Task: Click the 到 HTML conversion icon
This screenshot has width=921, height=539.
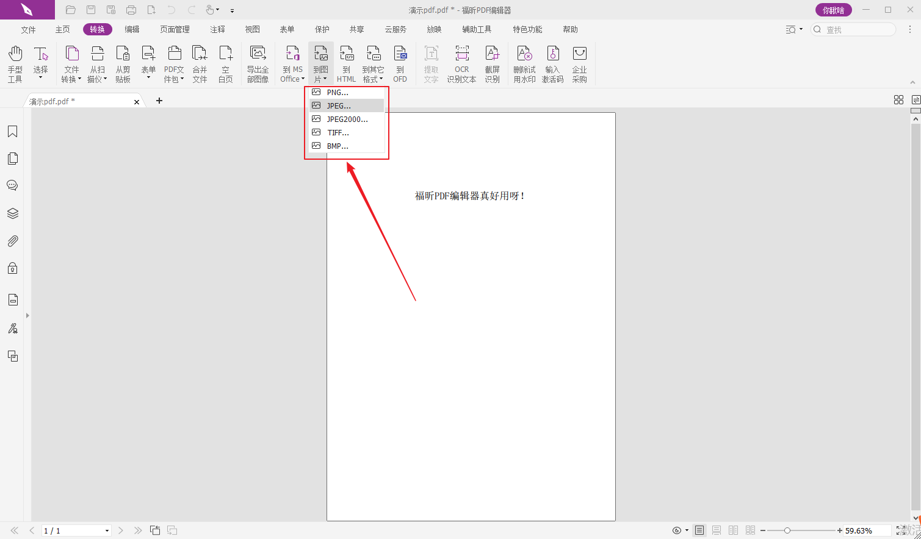Action: pyautogui.click(x=346, y=63)
